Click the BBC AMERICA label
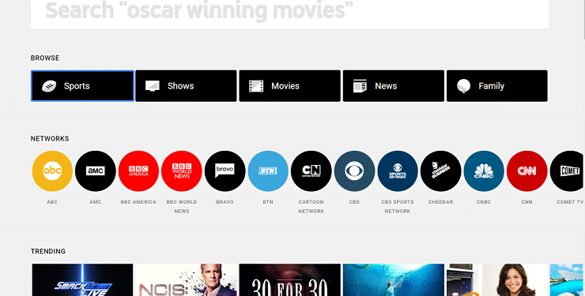The image size is (585, 296). click(x=138, y=202)
